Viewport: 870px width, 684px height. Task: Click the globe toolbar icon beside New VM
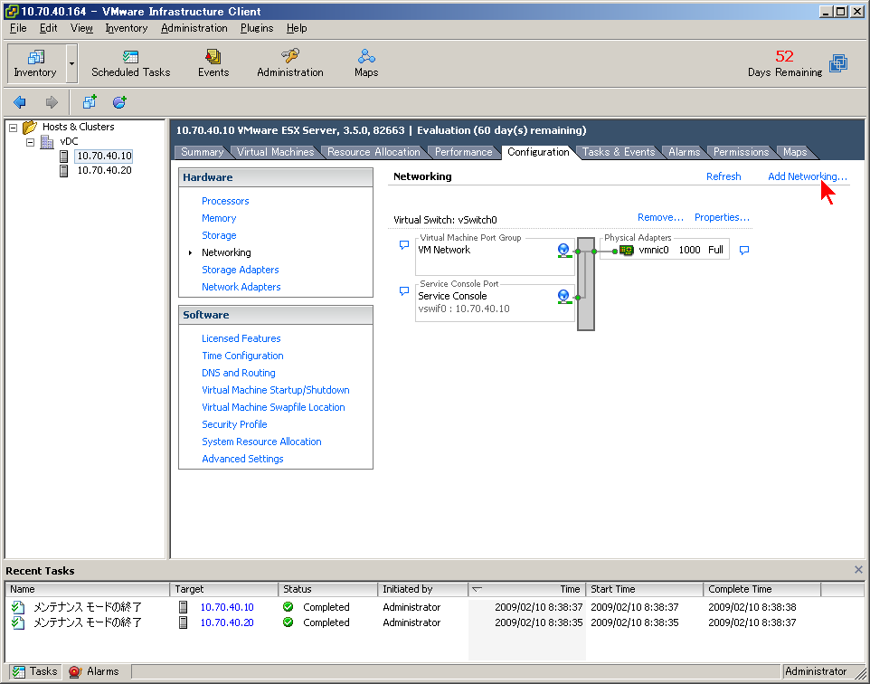pos(119,102)
